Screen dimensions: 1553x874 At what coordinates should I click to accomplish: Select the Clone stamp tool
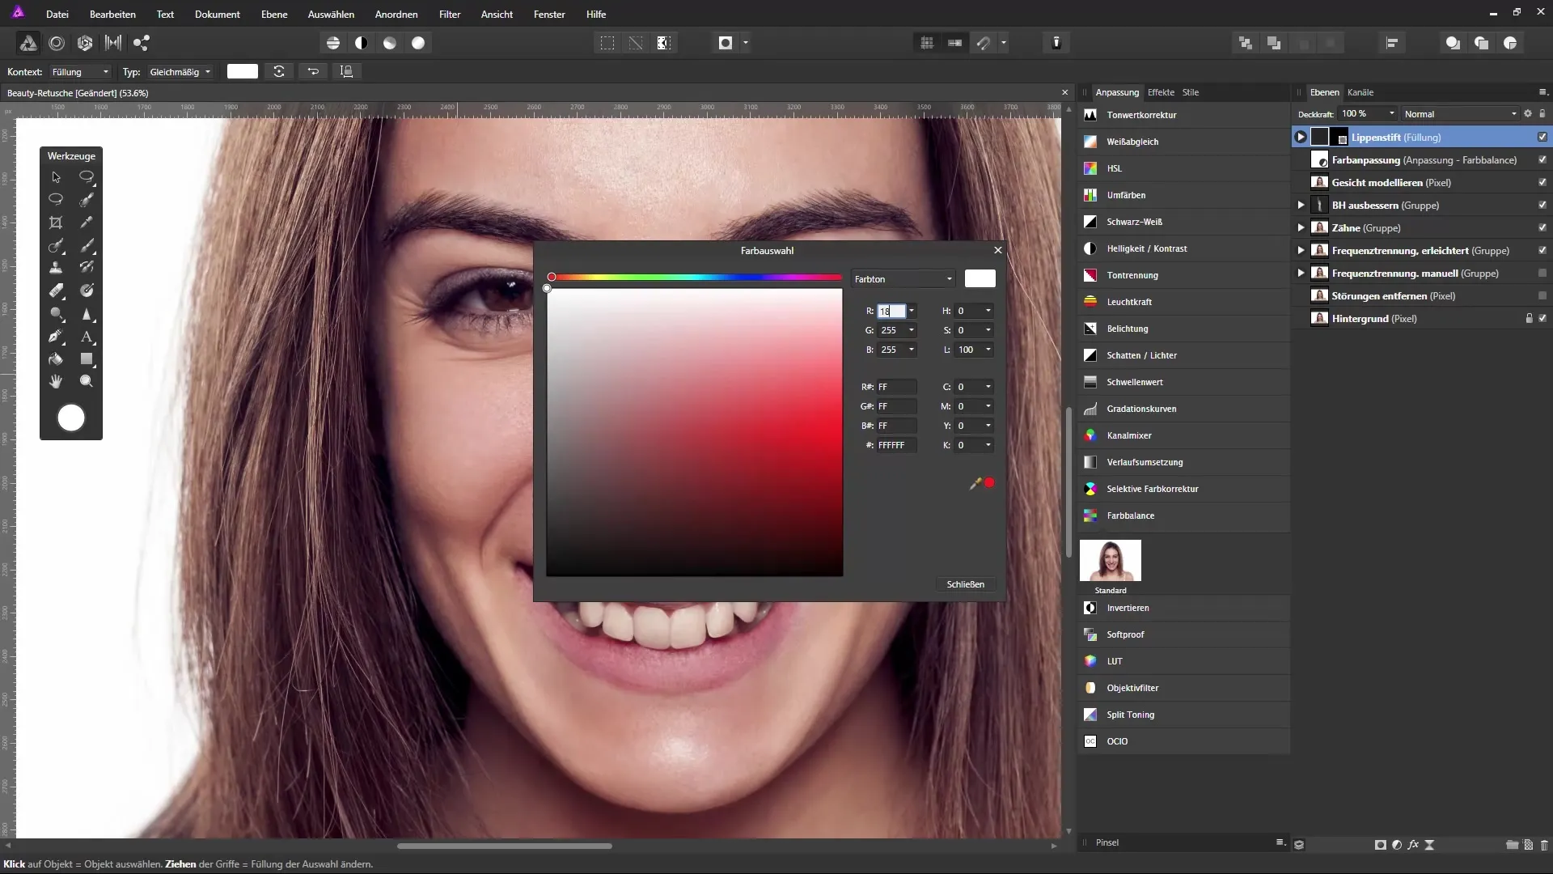click(x=56, y=267)
